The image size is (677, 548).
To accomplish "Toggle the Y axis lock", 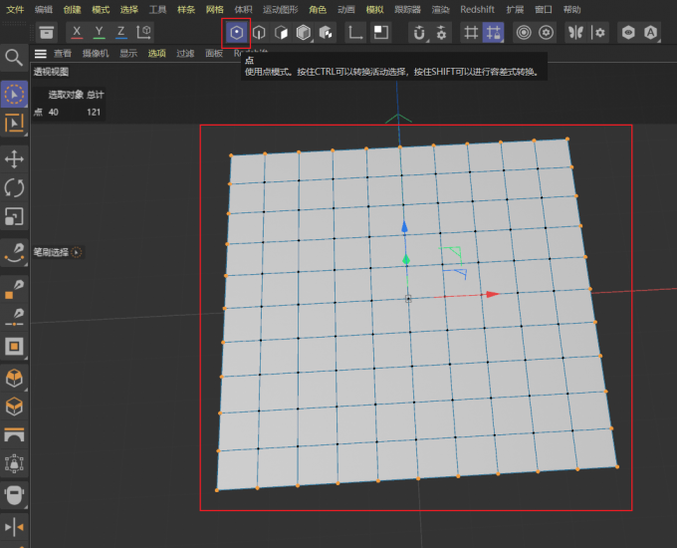I will [99, 33].
